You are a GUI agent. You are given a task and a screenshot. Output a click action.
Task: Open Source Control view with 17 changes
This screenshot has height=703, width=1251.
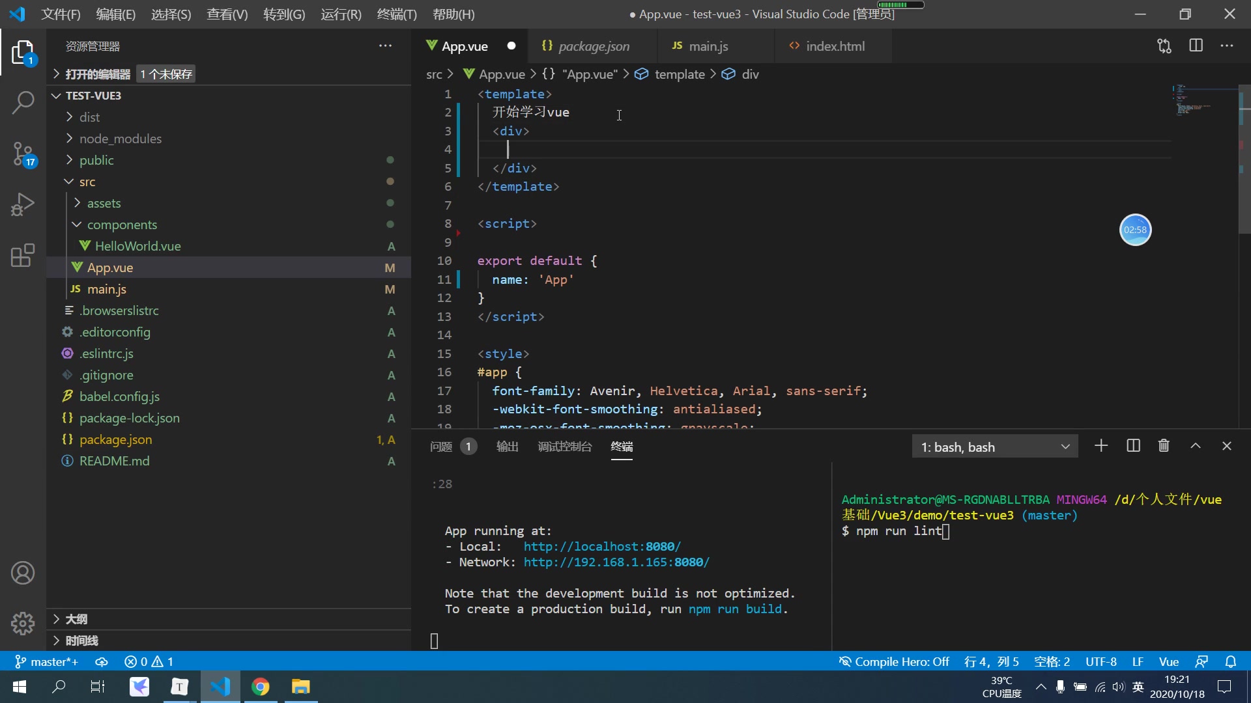(x=23, y=154)
